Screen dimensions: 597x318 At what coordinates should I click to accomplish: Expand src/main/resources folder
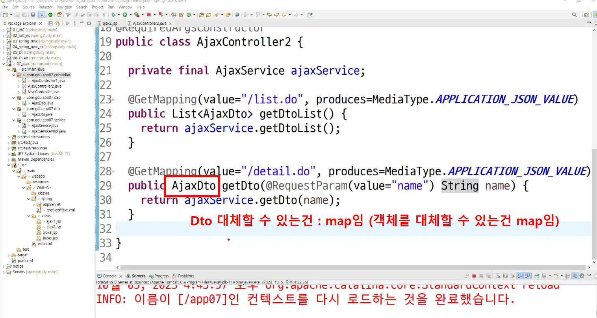9,137
